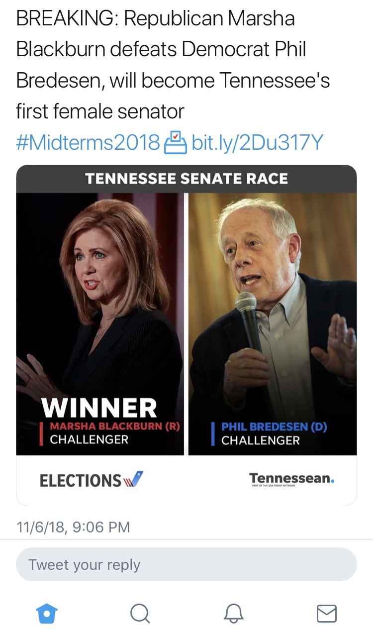Screen dimensions: 373x638
Task: Click the Tennessean logo
Action: [x=292, y=479]
